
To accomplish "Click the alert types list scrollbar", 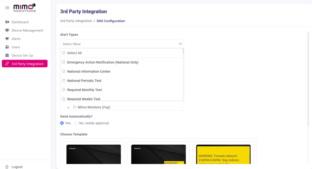I will (x=183, y=51).
